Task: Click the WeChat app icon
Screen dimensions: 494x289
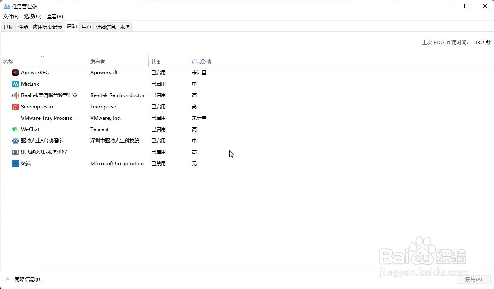Action: [15, 129]
